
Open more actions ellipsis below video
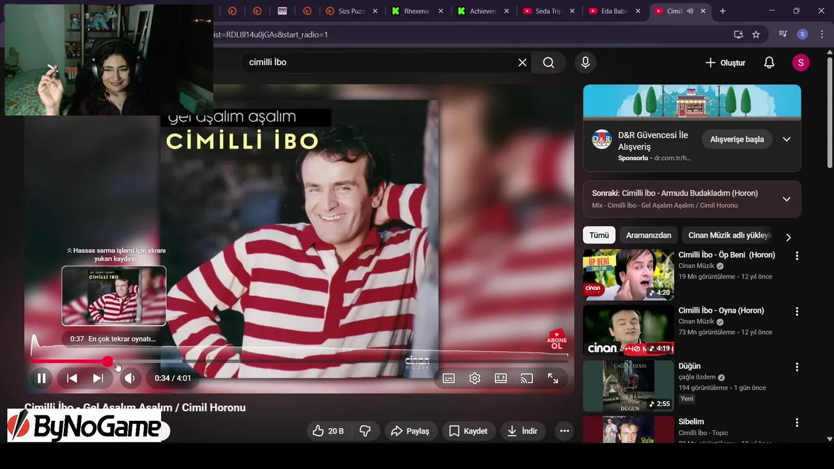coord(564,431)
